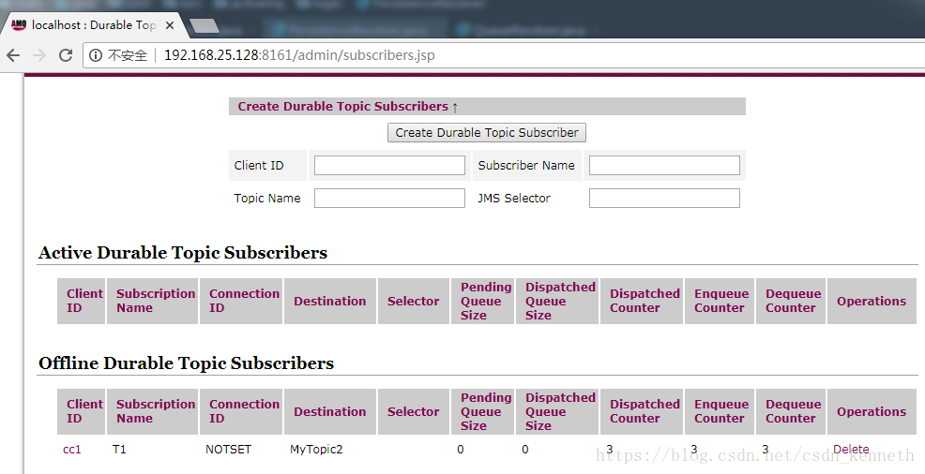This screenshot has width=925, height=474.
Task: Delete the cc1 offline subscriber
Action: 851,450
